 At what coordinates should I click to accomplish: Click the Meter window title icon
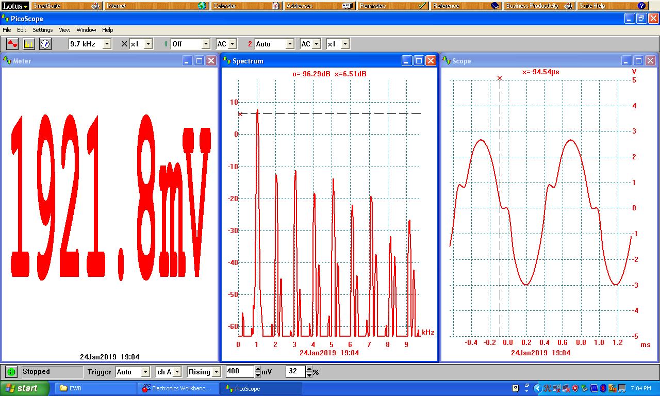click(7, 61)
